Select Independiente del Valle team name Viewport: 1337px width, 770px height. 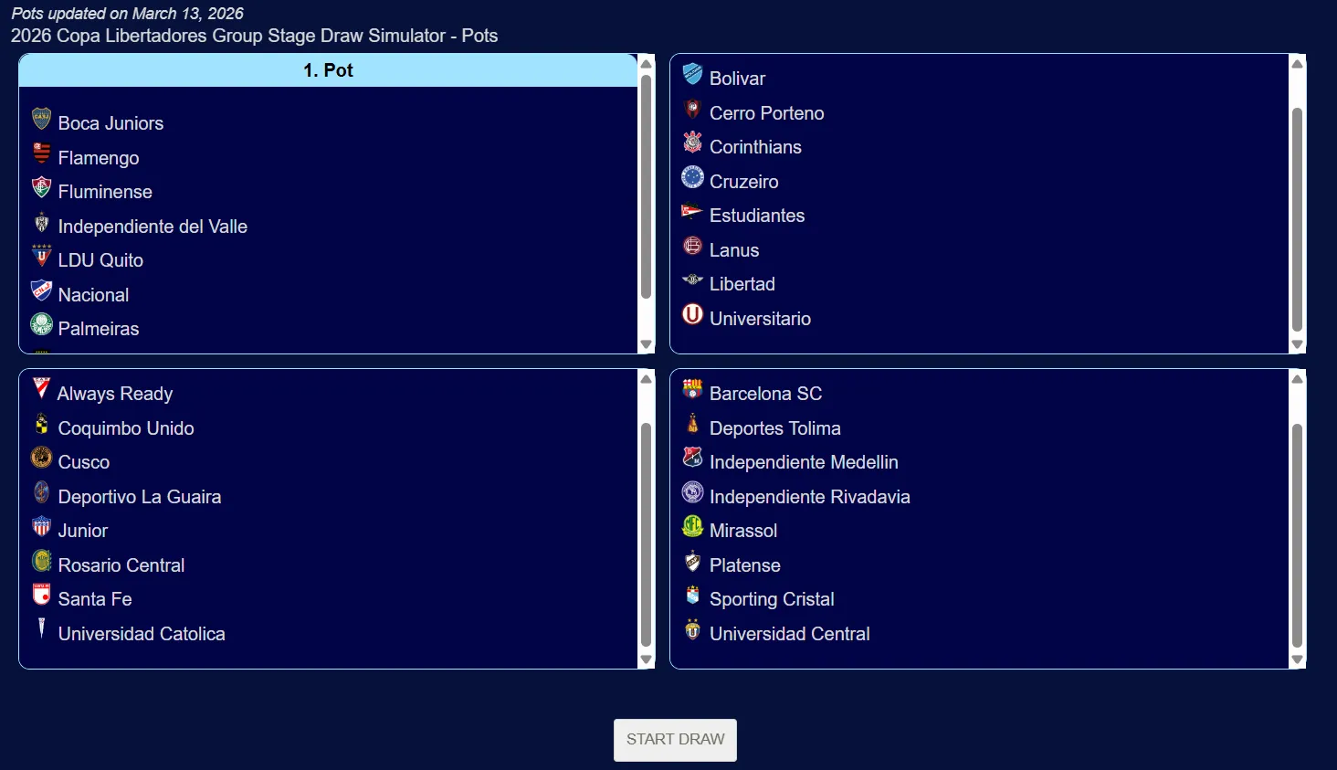[x=153, y=227]
